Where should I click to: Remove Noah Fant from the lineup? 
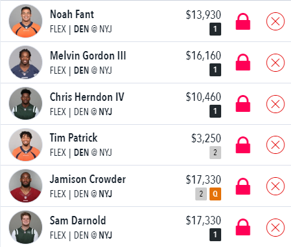point(275,21)
